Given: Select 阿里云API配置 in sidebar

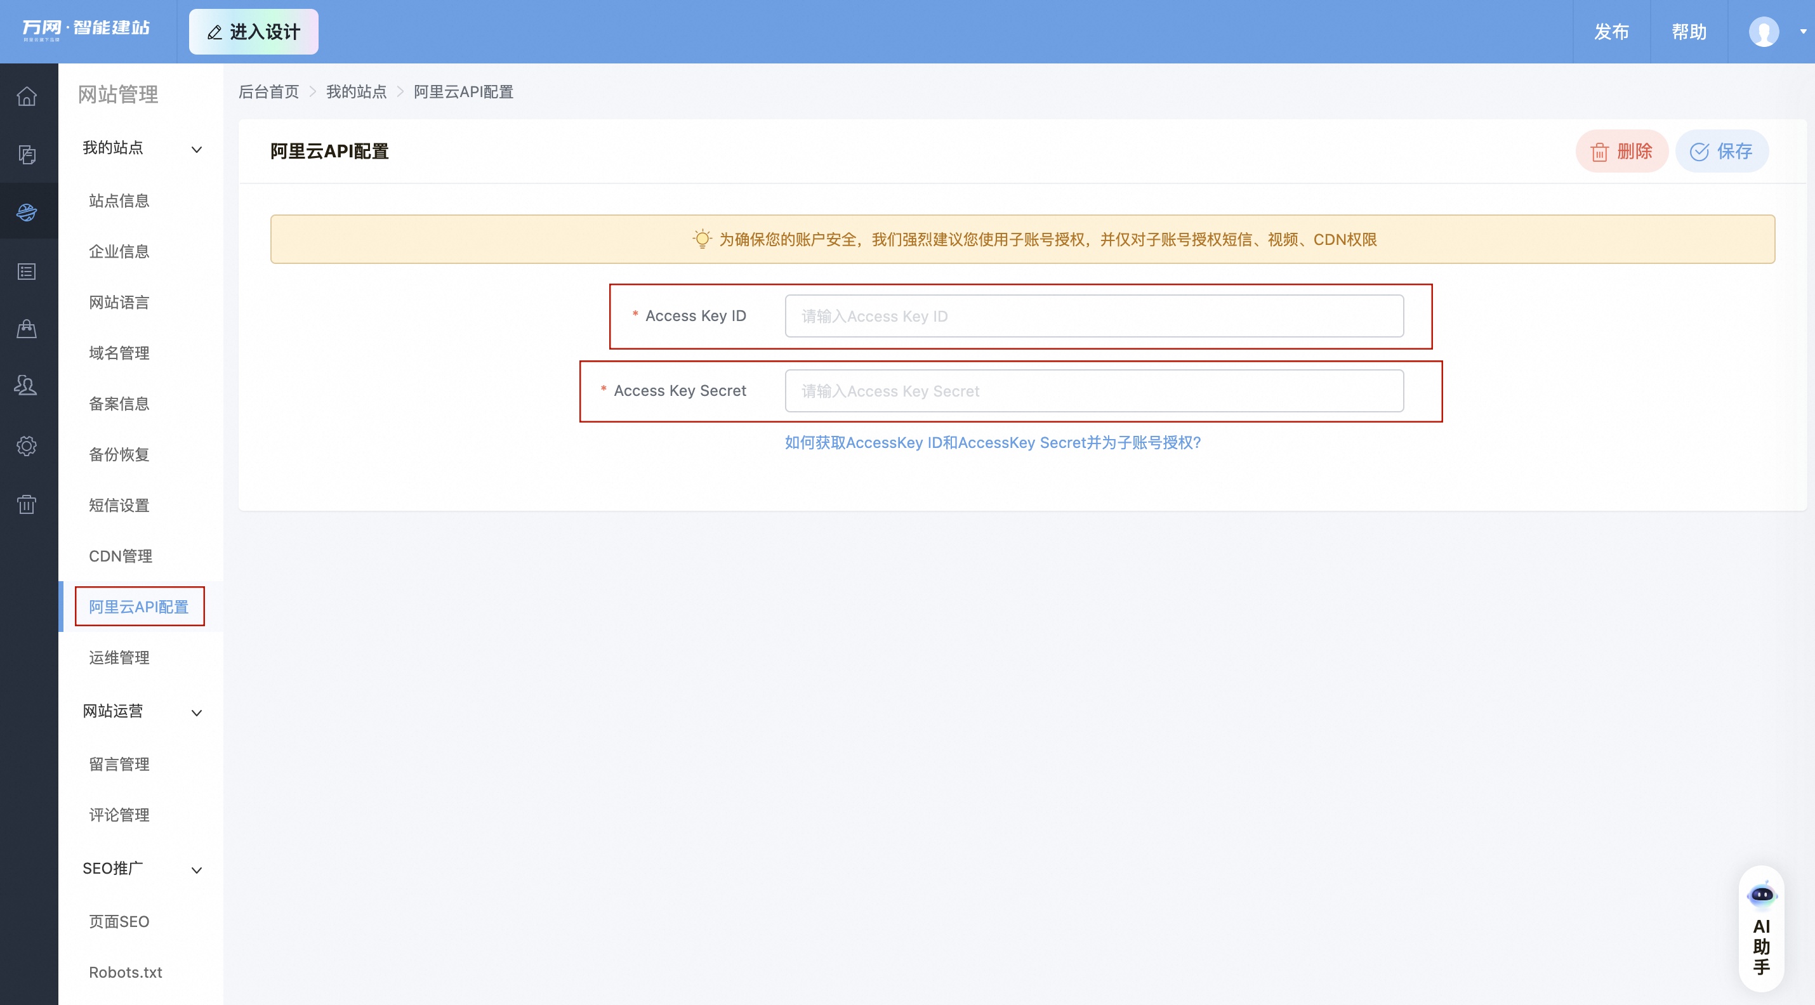Looking at the screenshot, I should click(139, 607).
